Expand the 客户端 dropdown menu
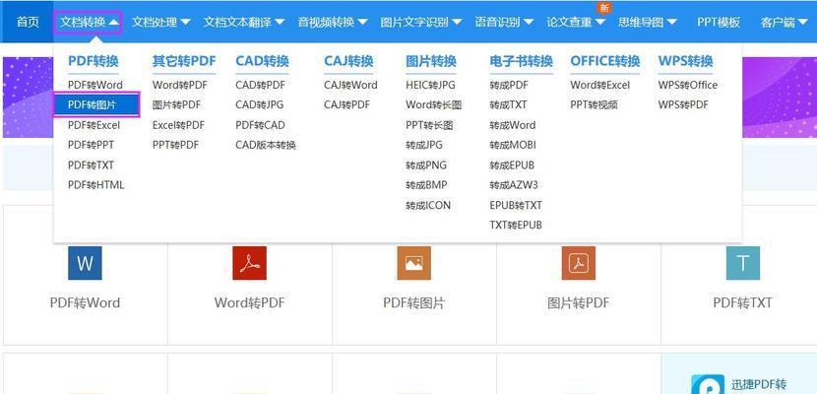 (784, 22)
